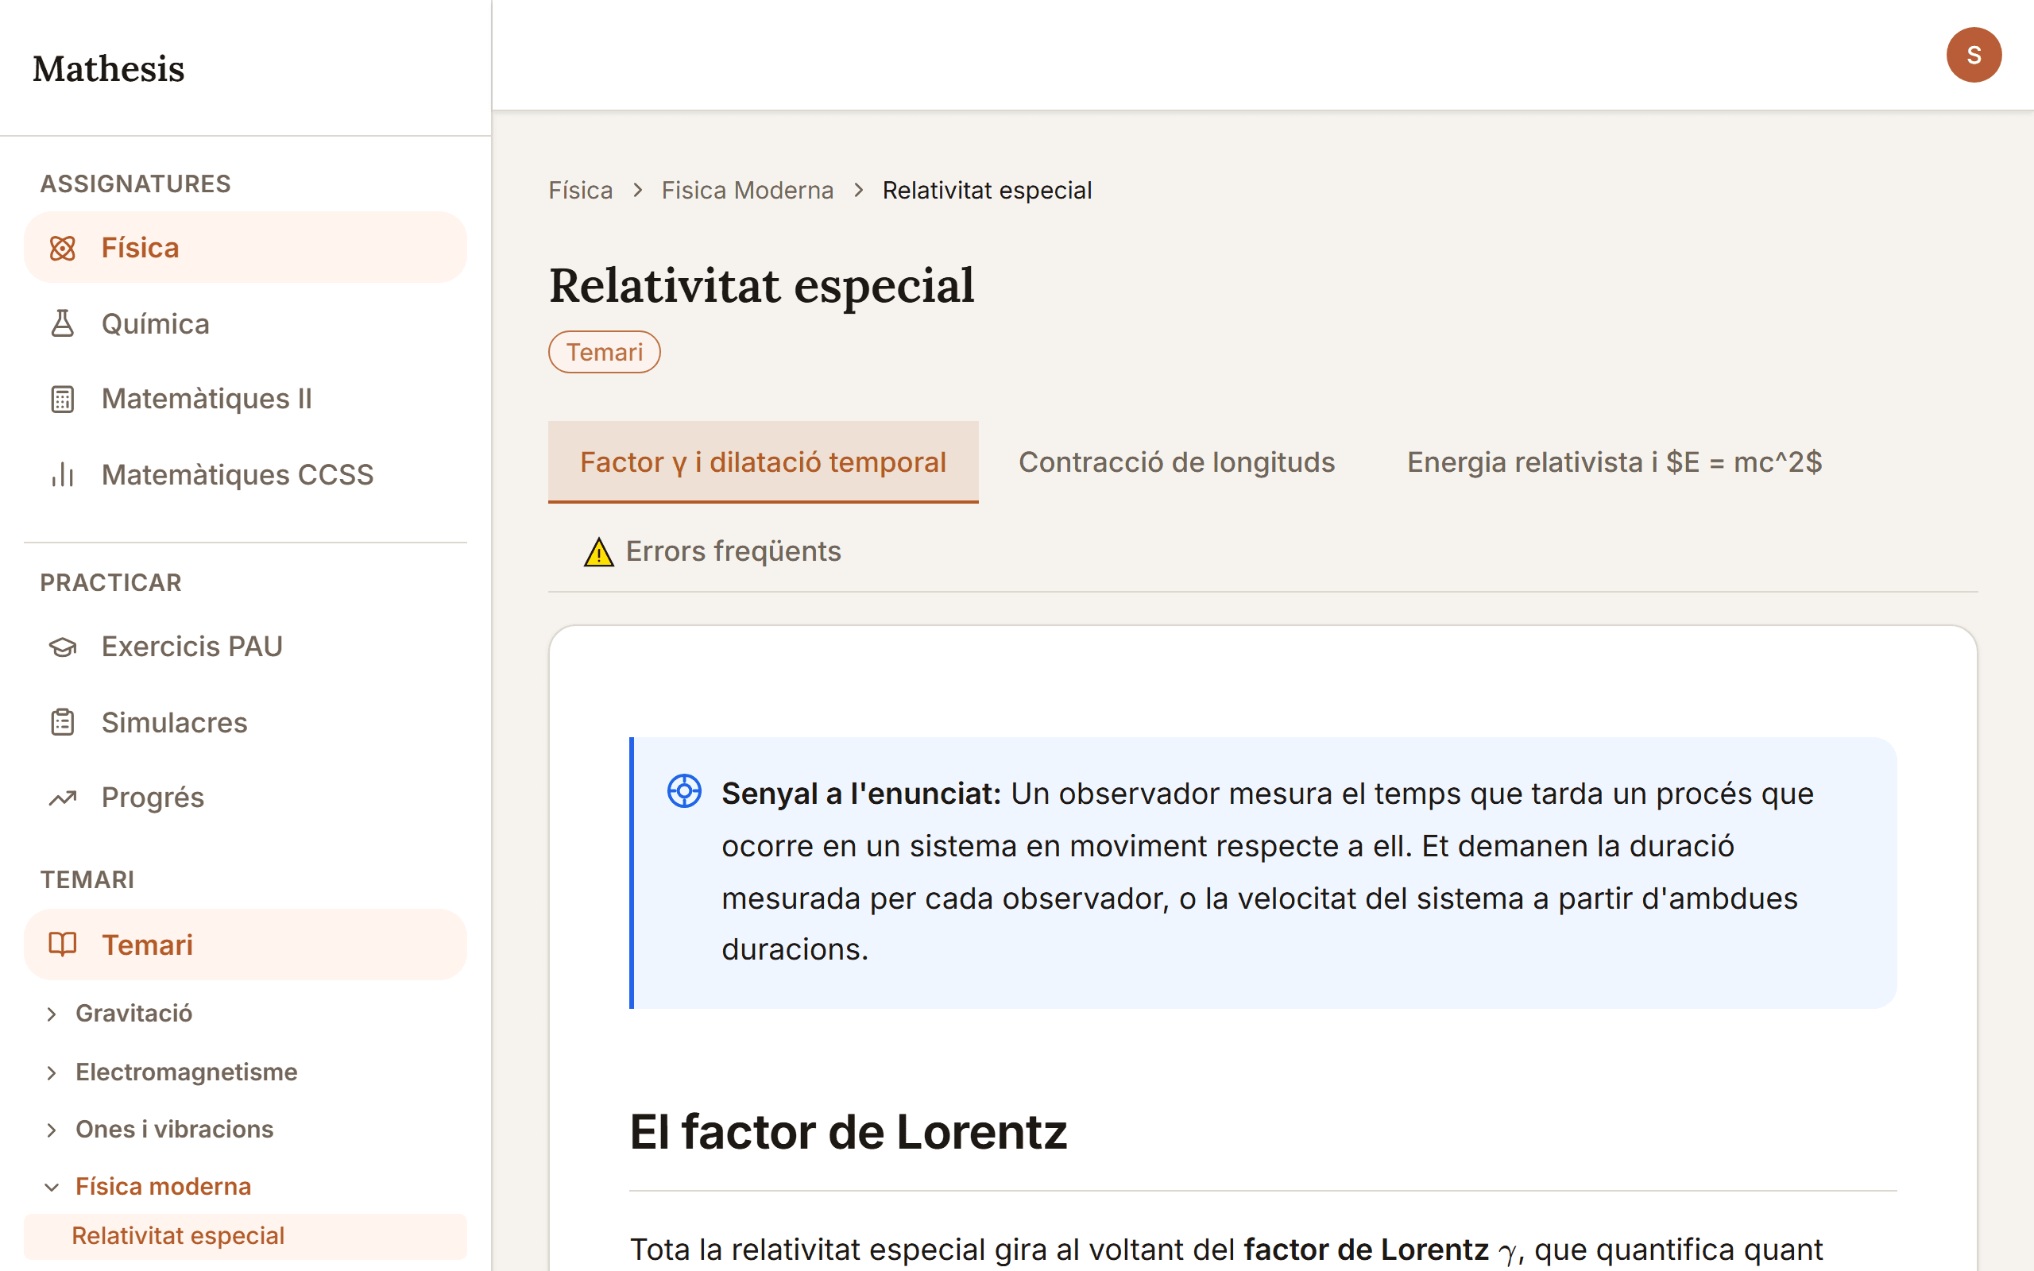Open Matemàtiques CCSS subject
The image size is (2034, 1271).
click(246, 475)
